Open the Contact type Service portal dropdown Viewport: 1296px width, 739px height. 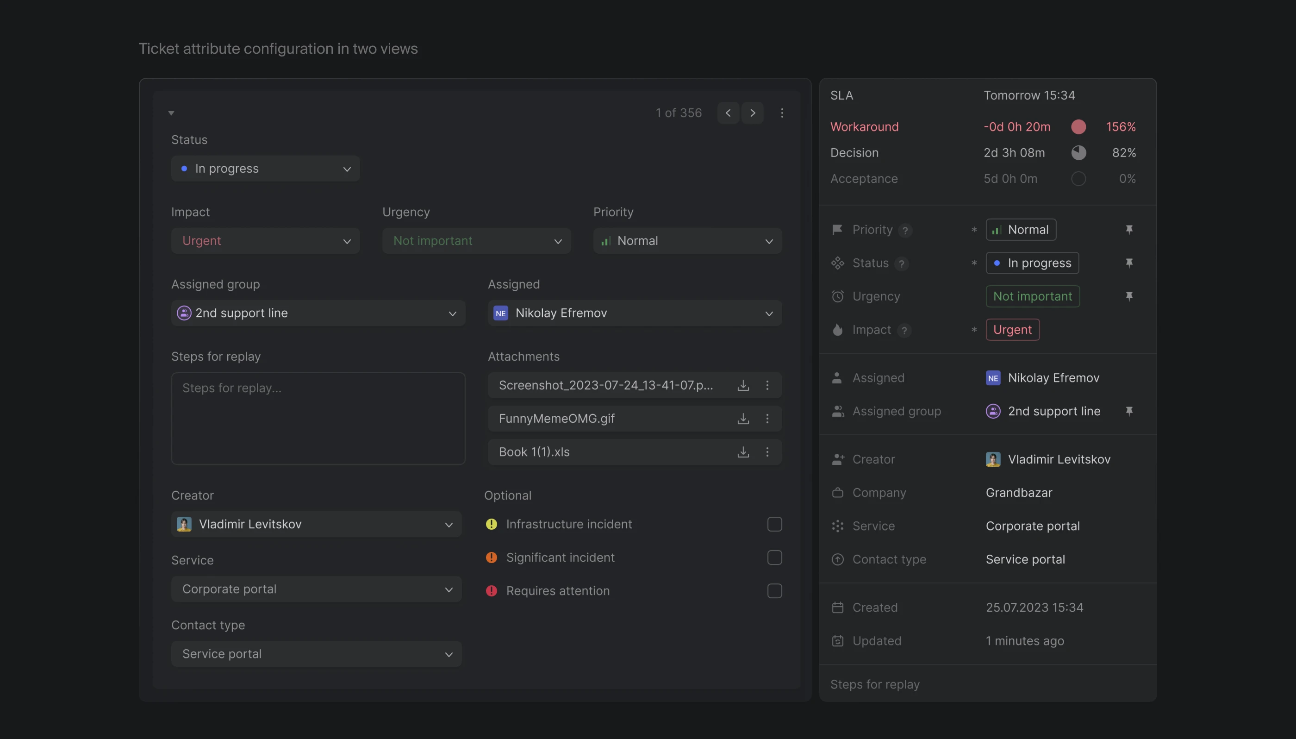click(316, 654)
